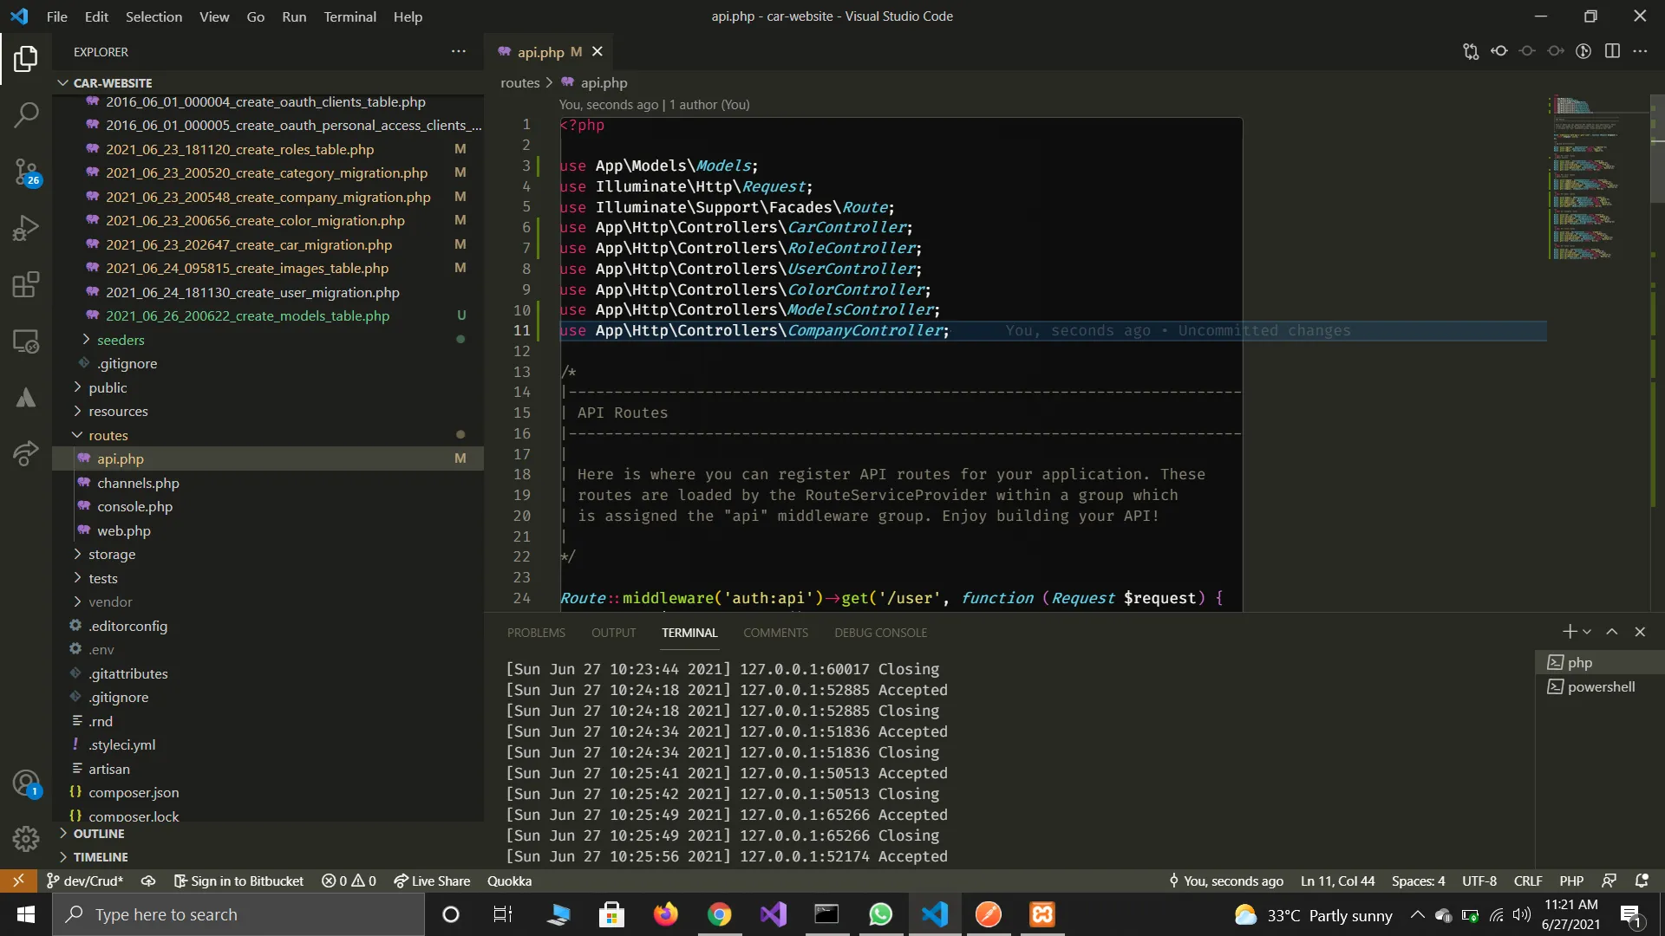
Task: Open the Search view in activity bar
Action: pyautogui.click(x=26, y=114)
